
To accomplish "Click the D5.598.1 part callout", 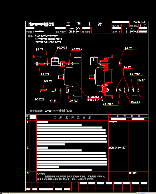I will point(62,48).
